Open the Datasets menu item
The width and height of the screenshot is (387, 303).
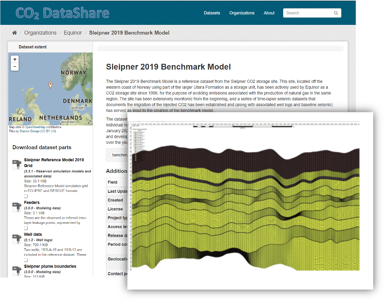click(x=212, y=13)
